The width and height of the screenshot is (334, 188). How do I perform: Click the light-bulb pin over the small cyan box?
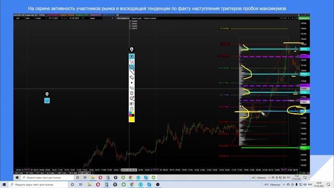tap(47, 94)
